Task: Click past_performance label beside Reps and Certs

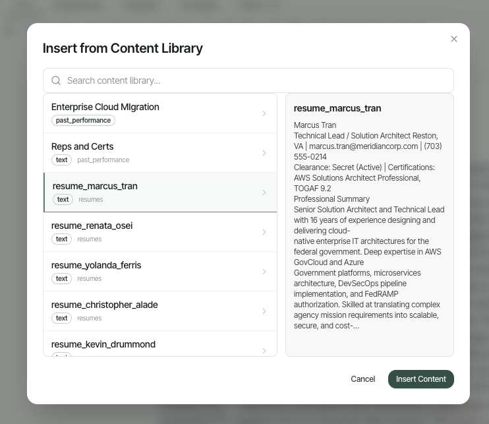Action: pos(103,160)
